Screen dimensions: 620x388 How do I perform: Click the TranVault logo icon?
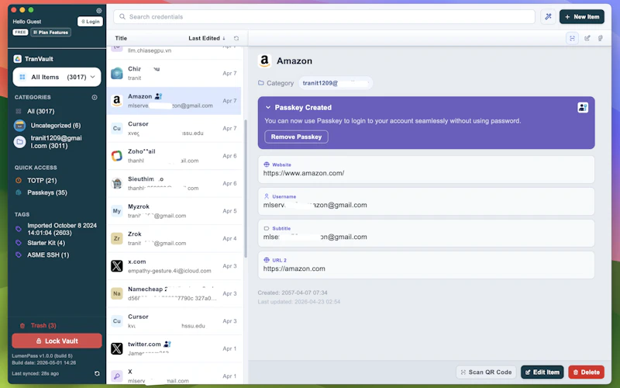point(17,59)
